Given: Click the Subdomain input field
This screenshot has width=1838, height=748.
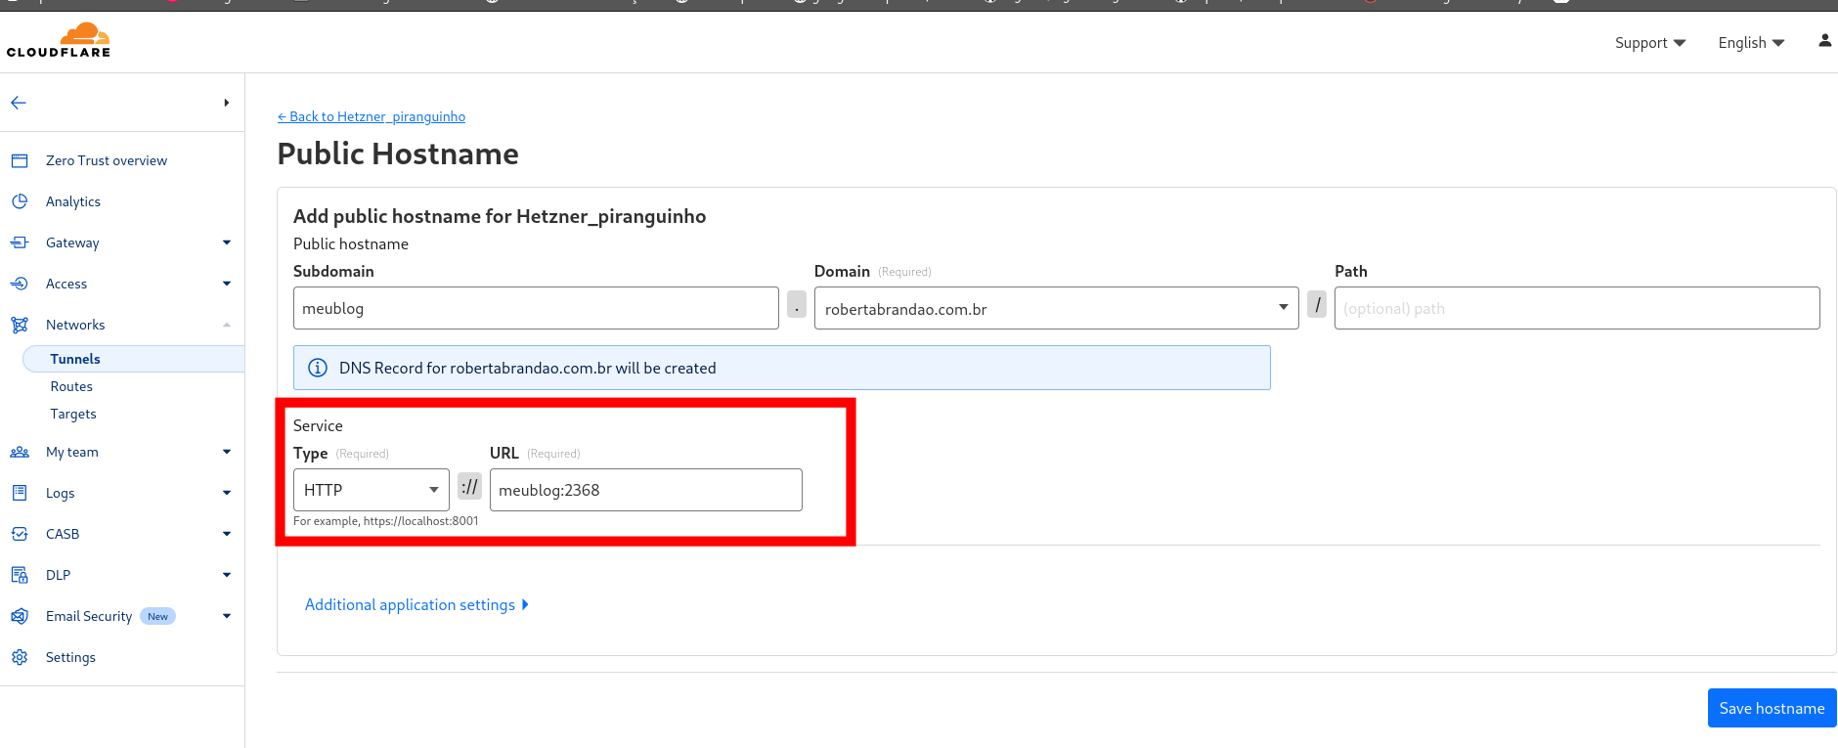Looking at the screenshot, I should pos(536,308).
